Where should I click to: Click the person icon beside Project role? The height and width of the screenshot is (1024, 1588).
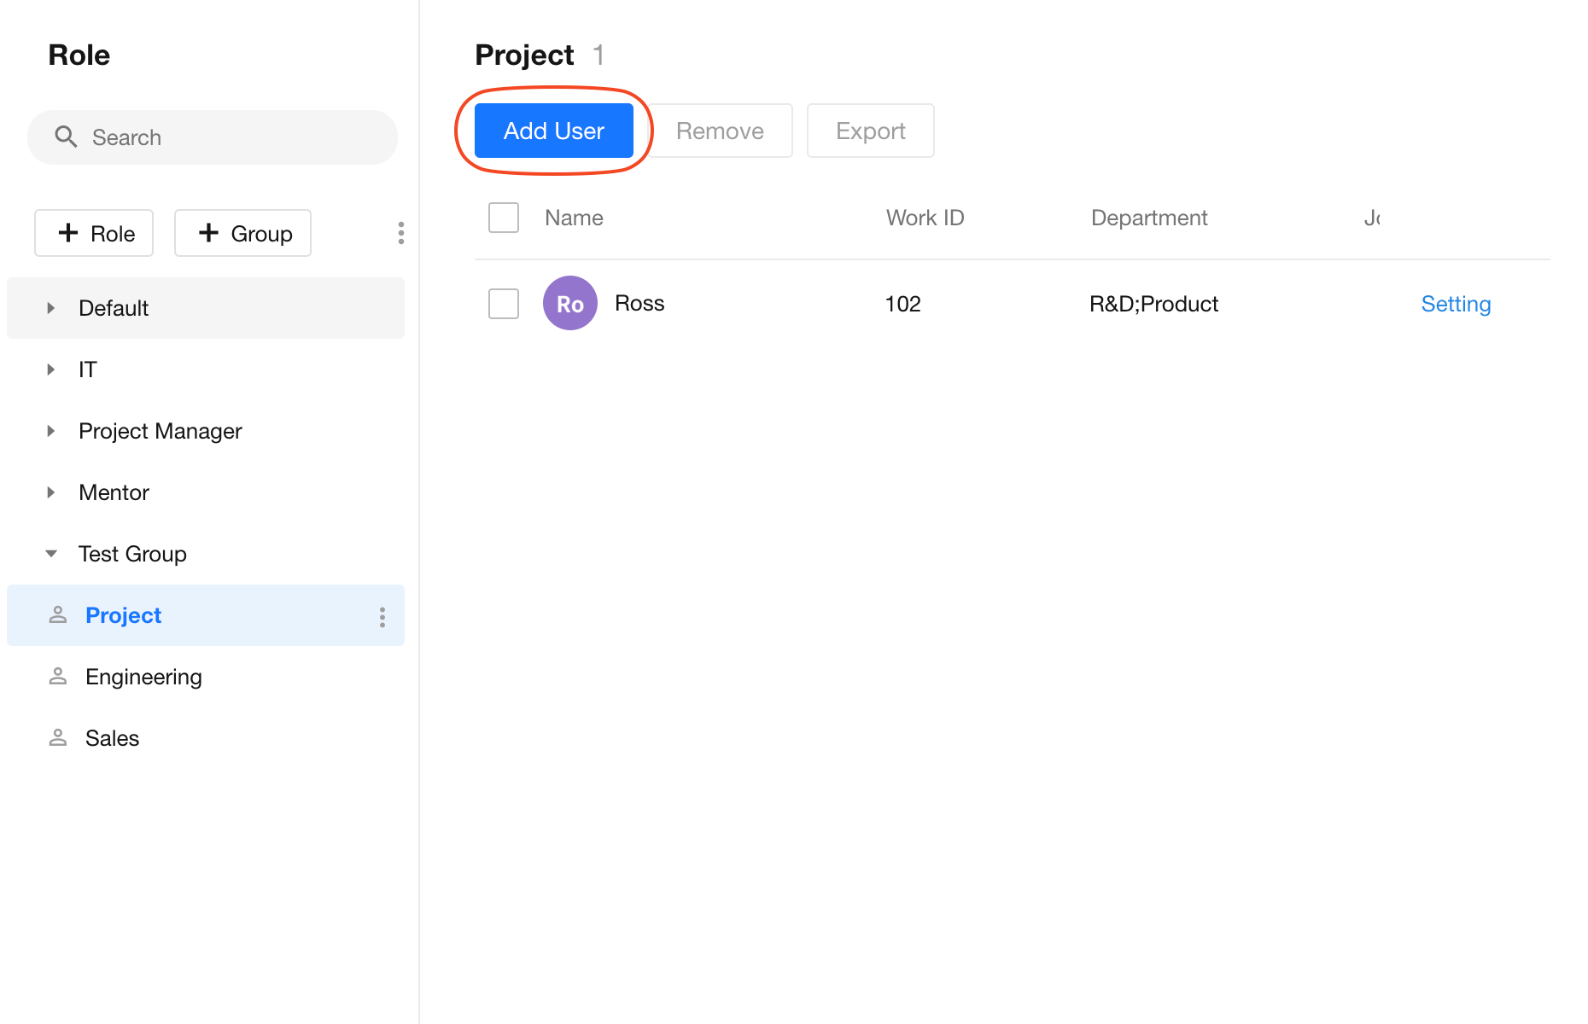pyautogui.click(x=58, y=615)
